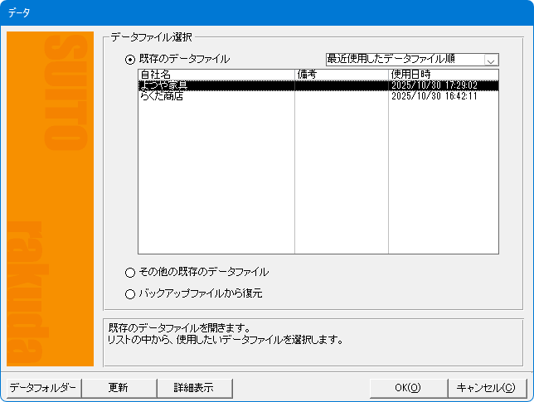
Task: Click the 備考 column header
Action: point(341,75)
